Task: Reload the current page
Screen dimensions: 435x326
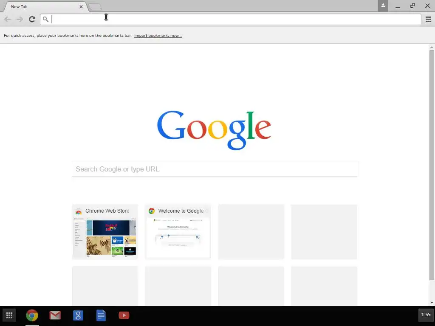Action: point(32,19)
